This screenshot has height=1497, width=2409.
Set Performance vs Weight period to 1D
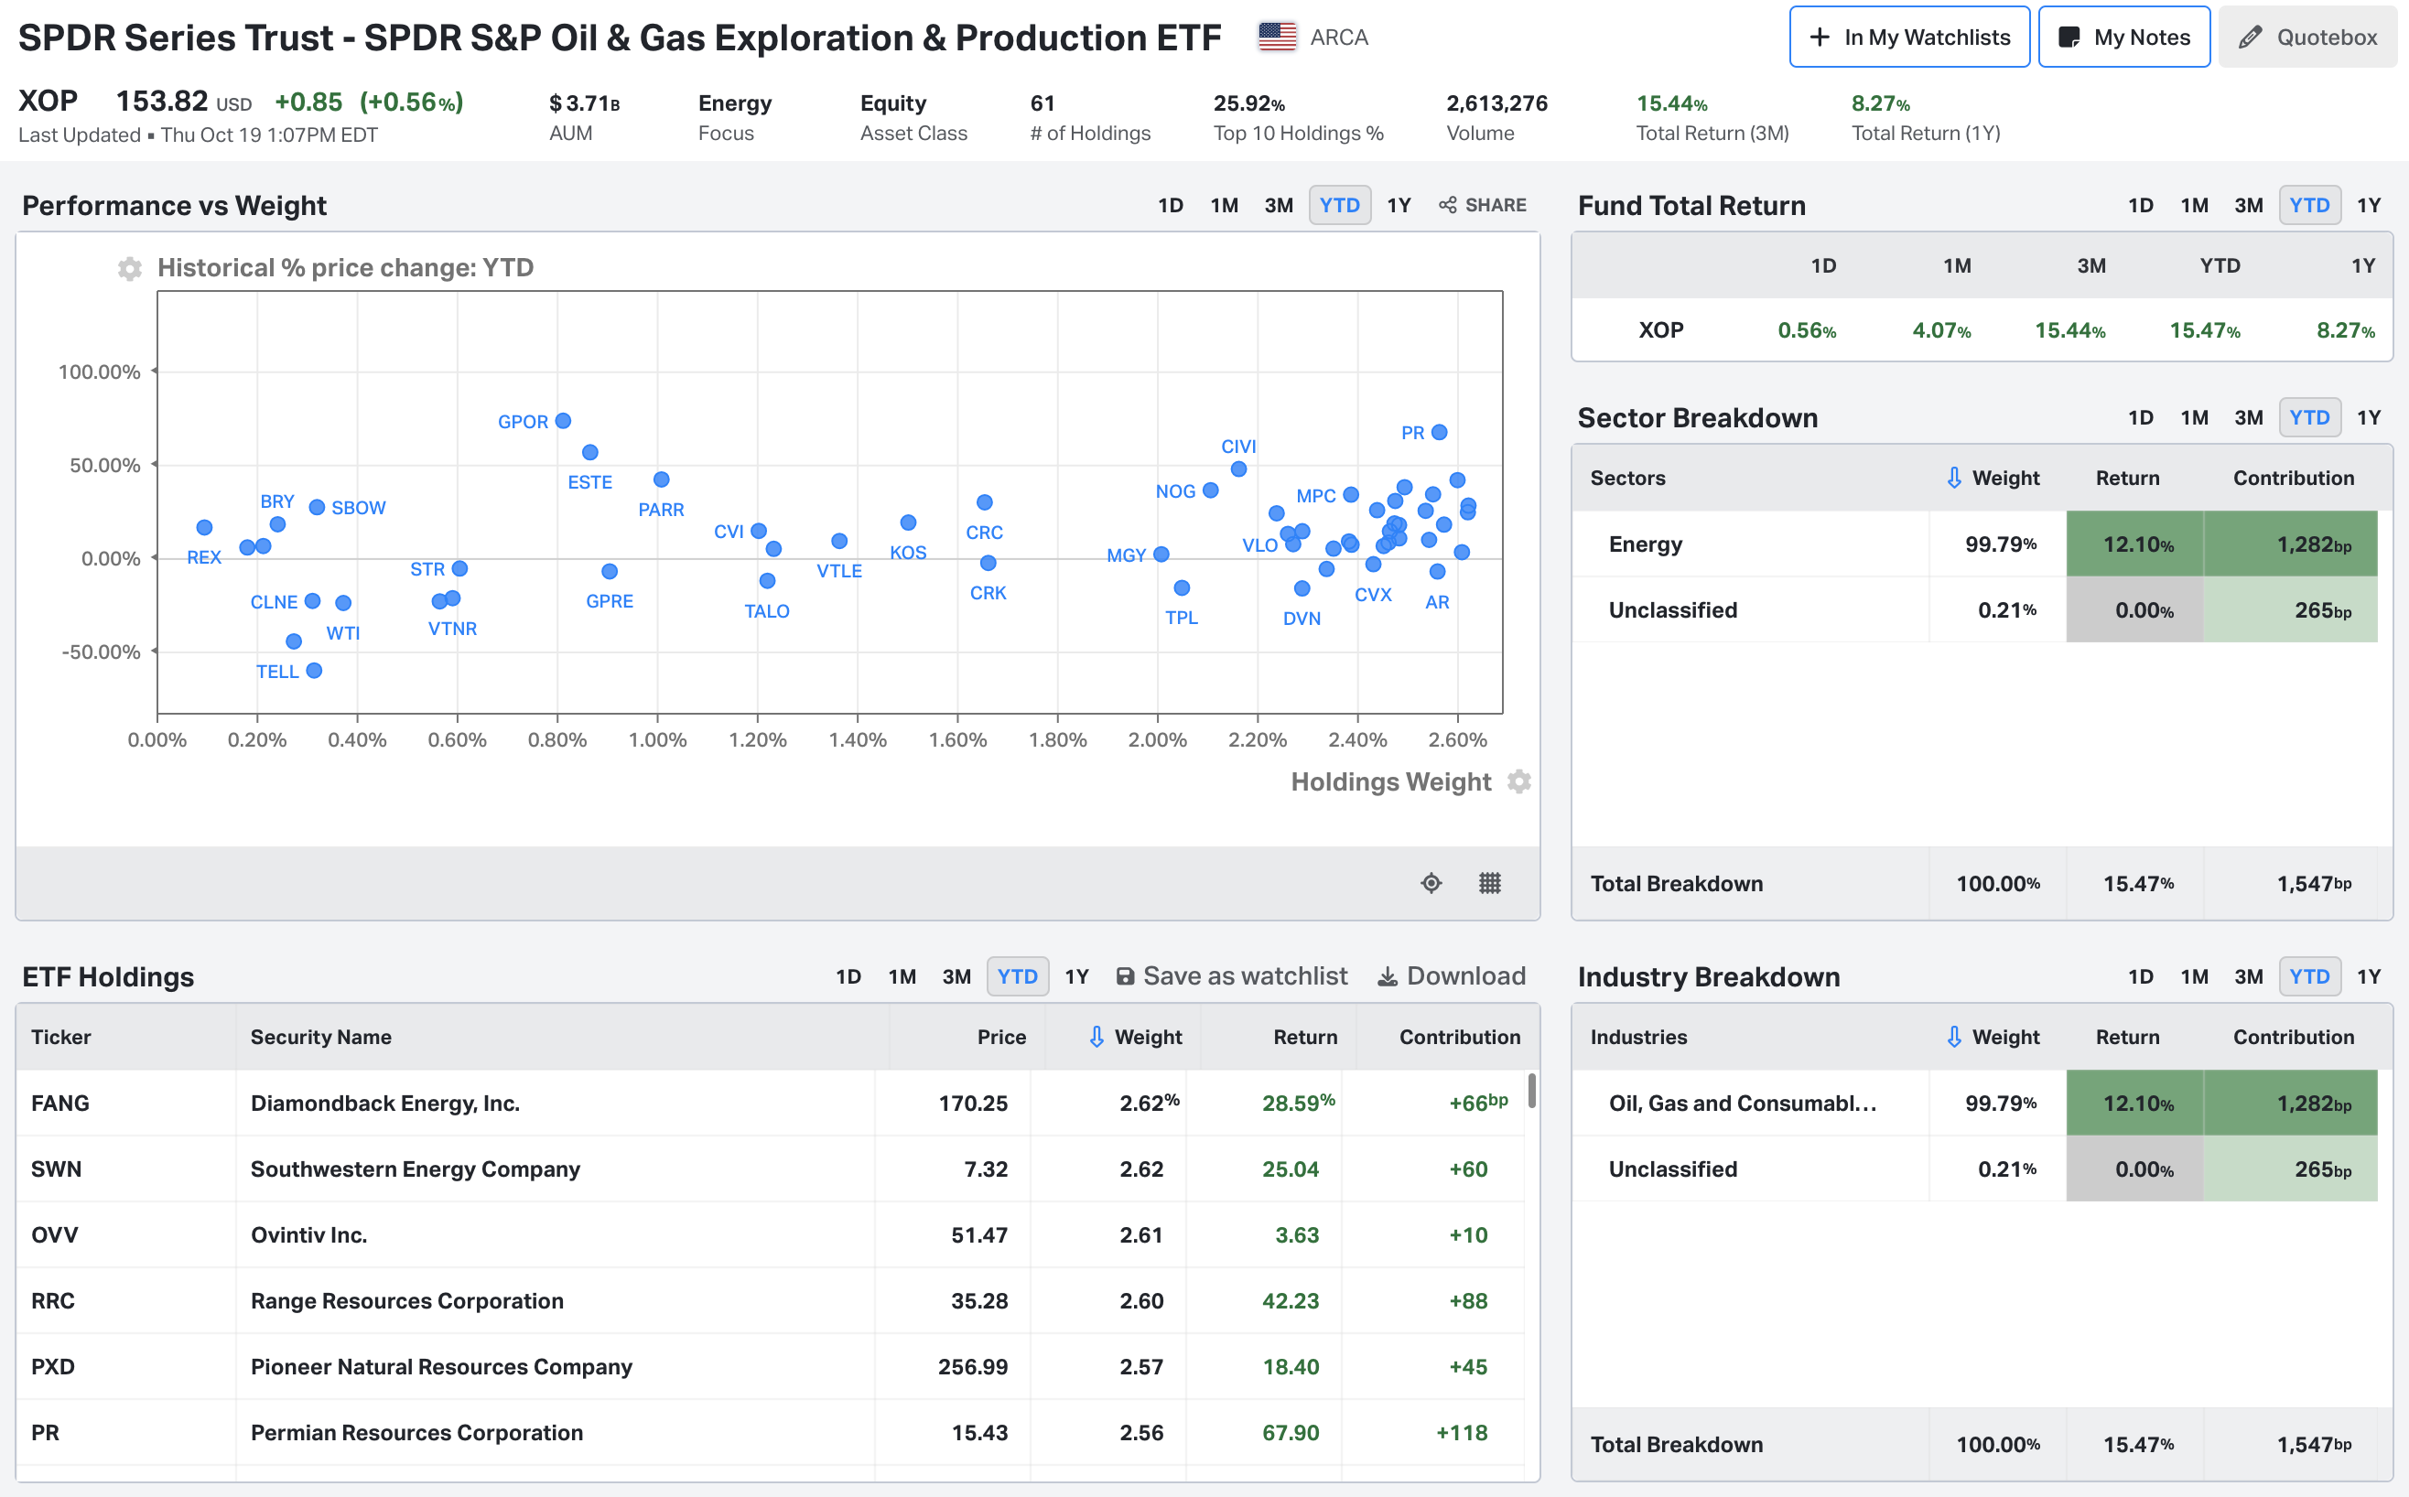coord(1171,205)
